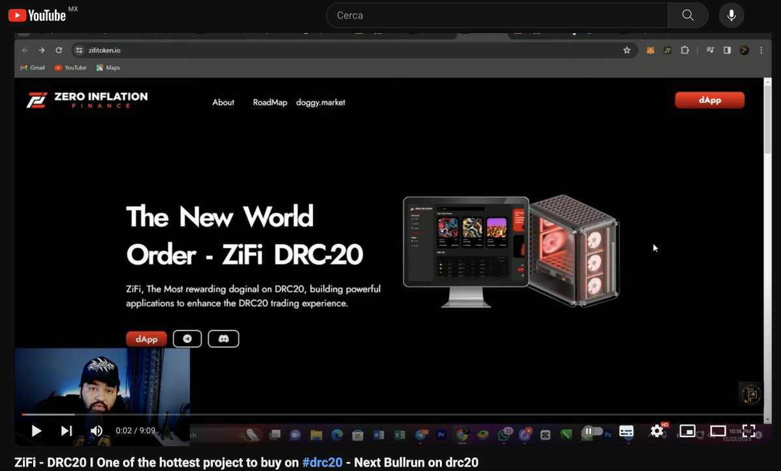Click the YouTube search magnifier button
The height and width of the screenshot is (471, 781).
click(688, 15)
